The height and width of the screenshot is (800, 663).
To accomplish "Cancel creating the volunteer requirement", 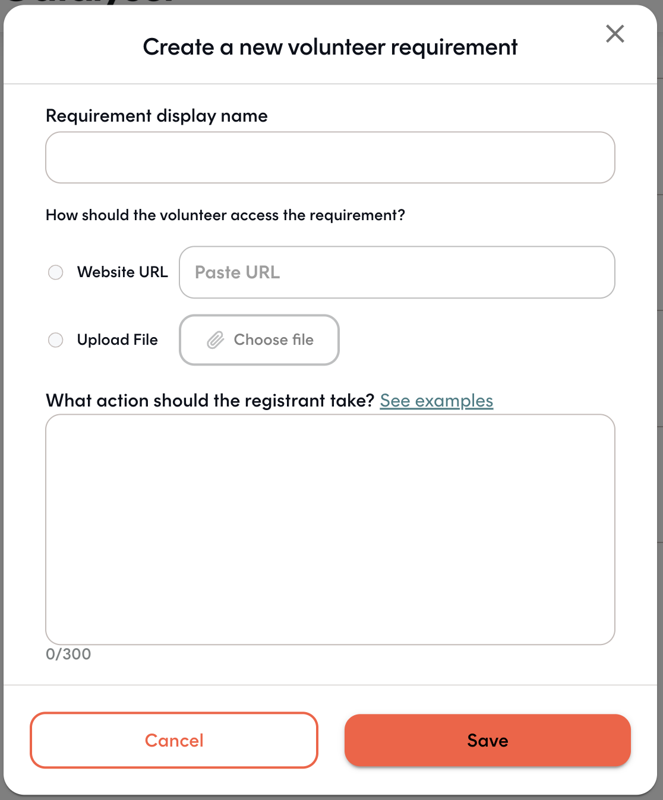I will [174, 740].
